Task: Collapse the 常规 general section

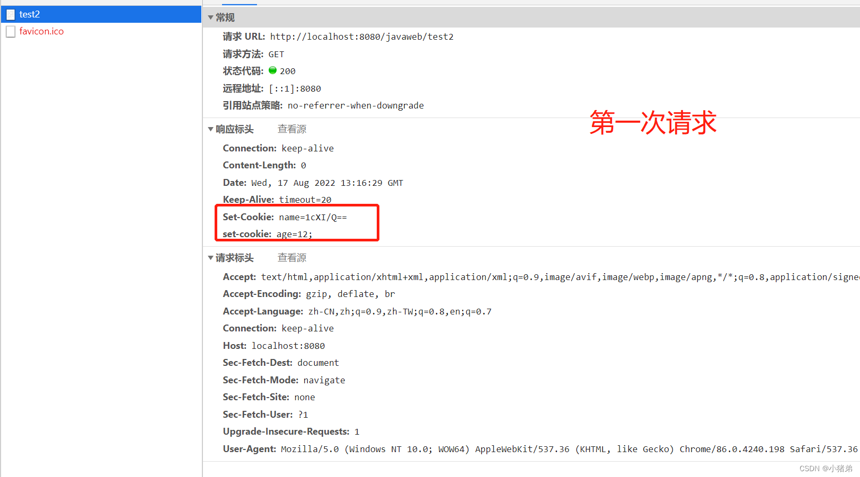Action: coord(211,17)
